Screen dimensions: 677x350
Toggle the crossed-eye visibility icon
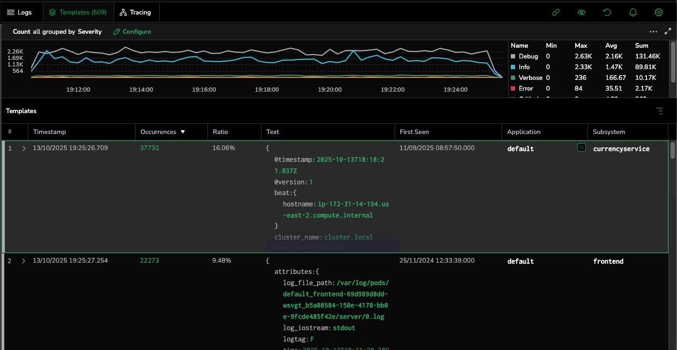pyautogui.click(x=582, y=12)
